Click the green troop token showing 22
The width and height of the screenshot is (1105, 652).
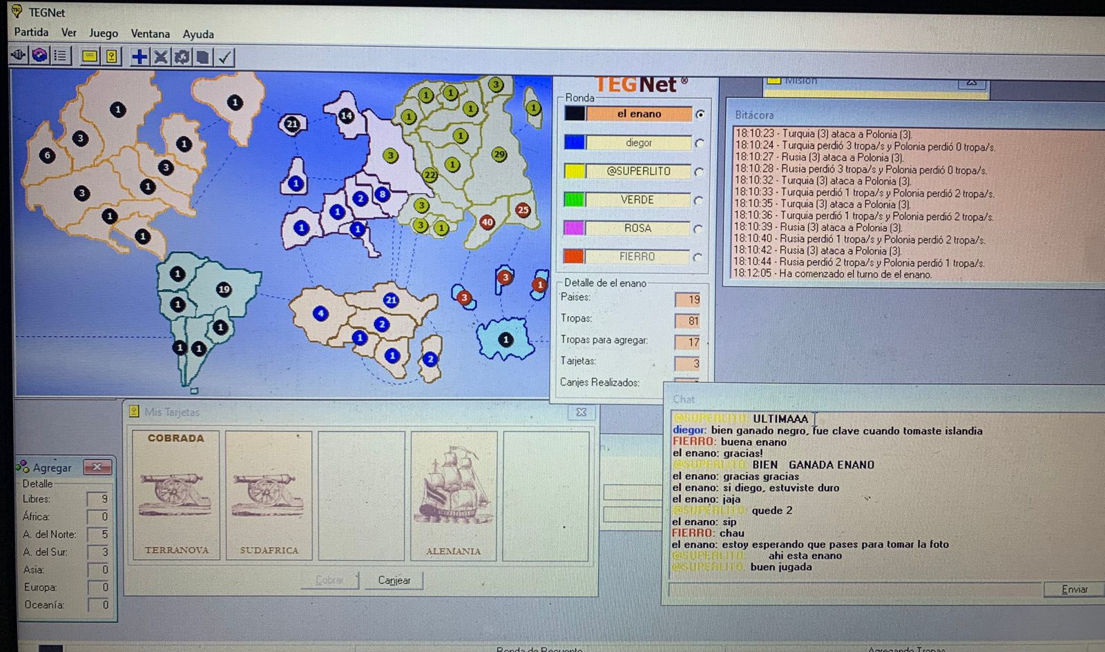[430, 175]
